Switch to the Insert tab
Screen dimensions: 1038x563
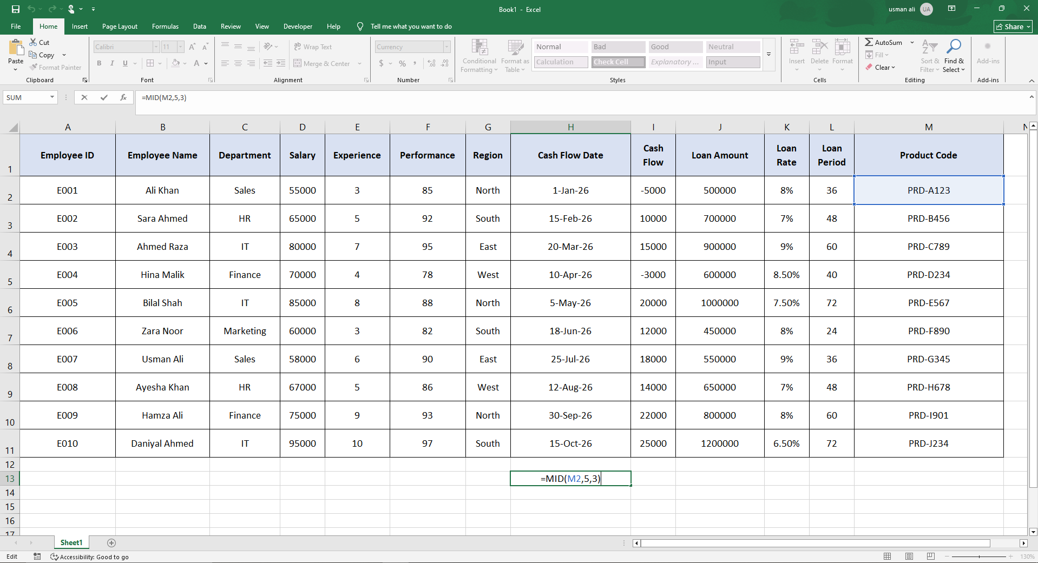pos(80,27)
